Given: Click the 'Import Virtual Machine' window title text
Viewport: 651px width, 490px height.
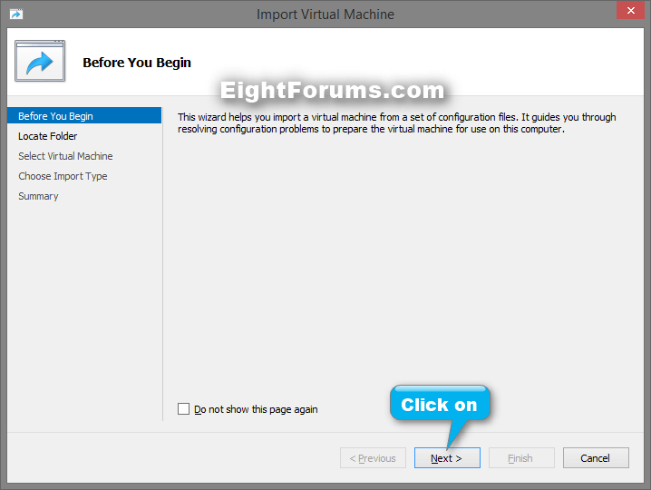Looking at the screenshot, I should click(325, 15).
